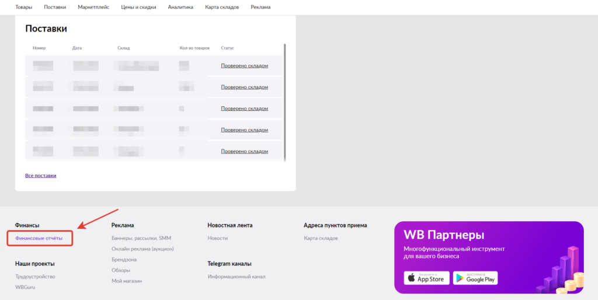Open the Цены и скидки menu
The height and width of the screenshot is (300, 598).
(x=138, y=7)
